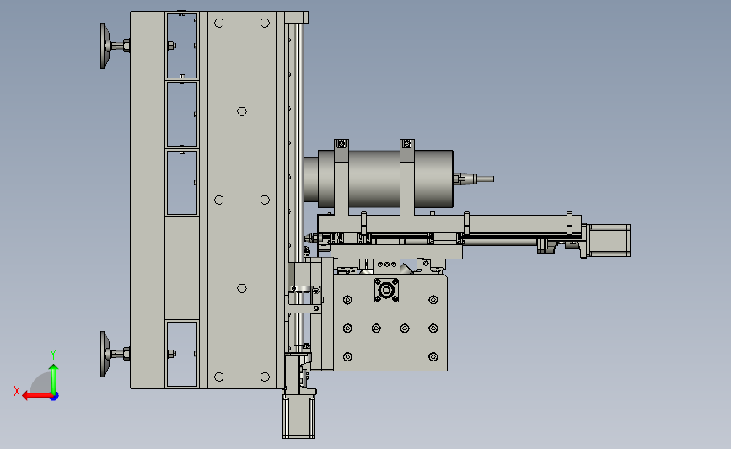Select the stepper motor at the horizontal slide's right end

tap(607, 240)
